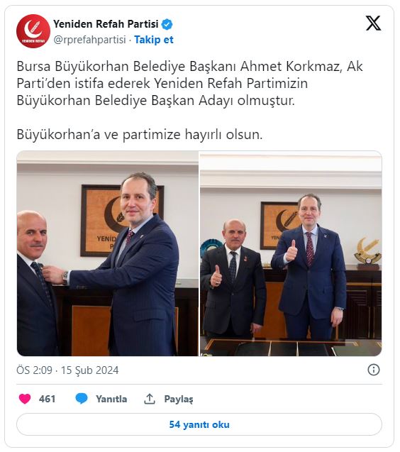Click the 461 likes count
400x452 pixels.
coord(47,399)
